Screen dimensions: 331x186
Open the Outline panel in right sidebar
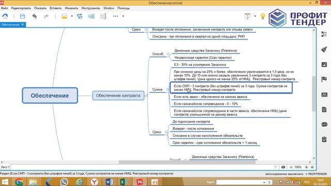click(x=324, y=34)
